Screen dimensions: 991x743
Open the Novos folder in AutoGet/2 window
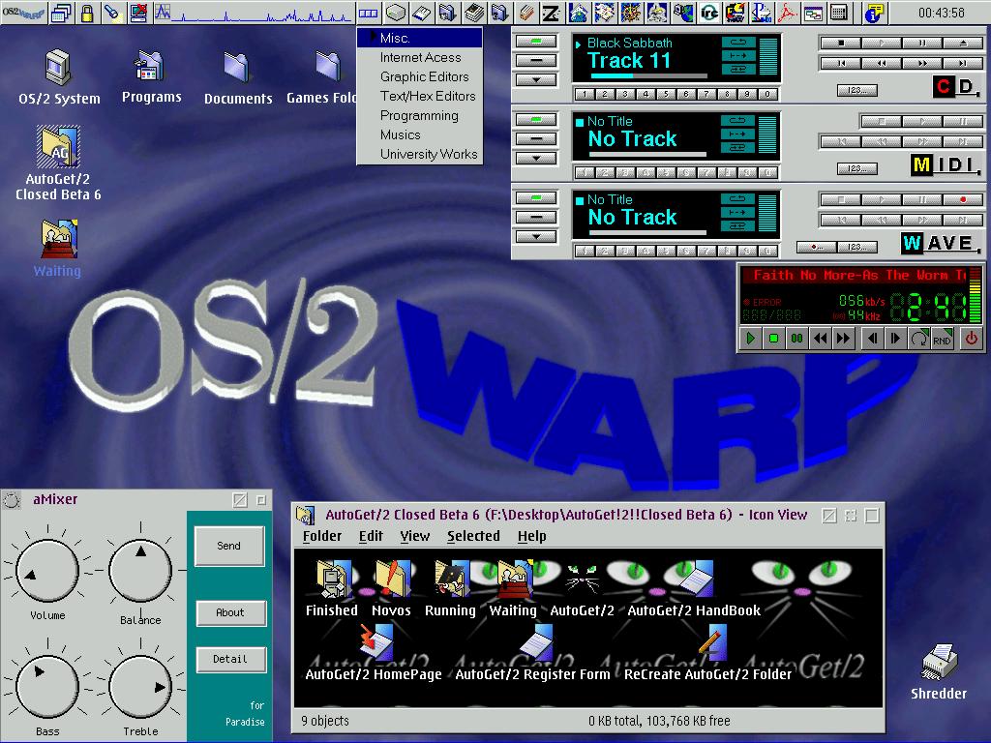[391, 589]
